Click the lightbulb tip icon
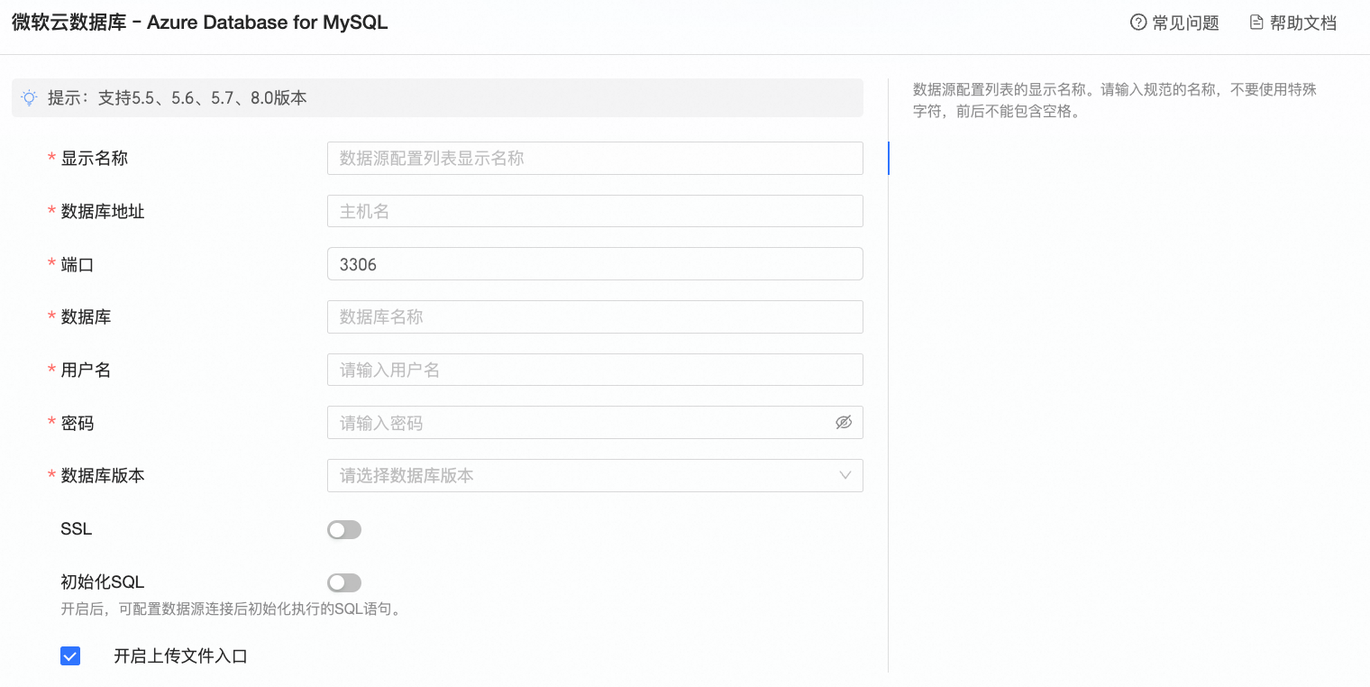The width and height of the screenshot is (1370, 687). tap(30, 97)
